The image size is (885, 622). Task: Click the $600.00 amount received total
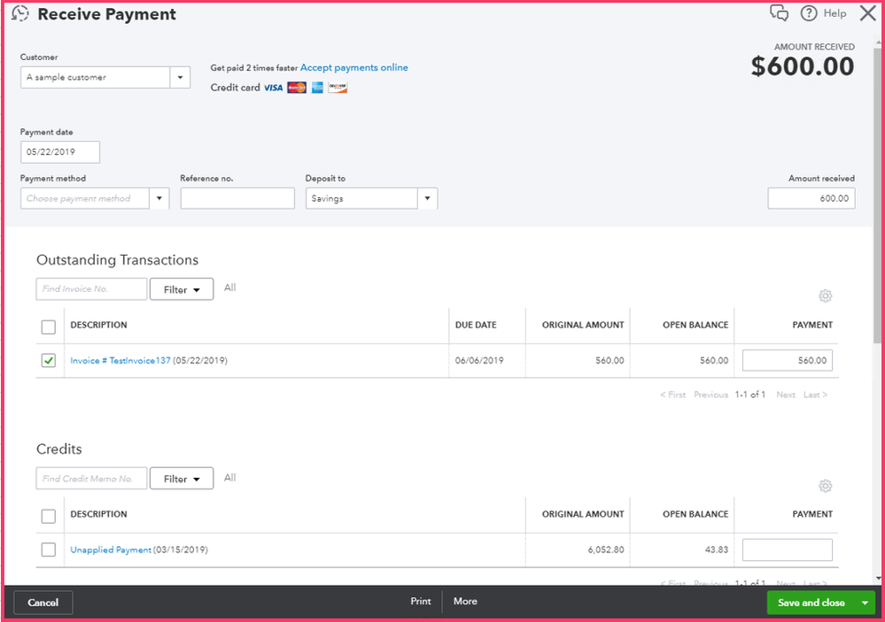click(802, 66)
